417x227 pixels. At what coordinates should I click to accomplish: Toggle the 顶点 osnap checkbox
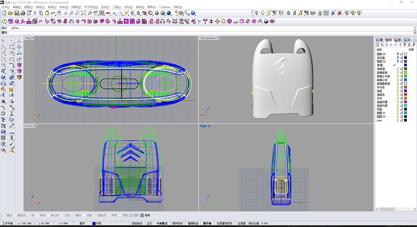point(120,215)
